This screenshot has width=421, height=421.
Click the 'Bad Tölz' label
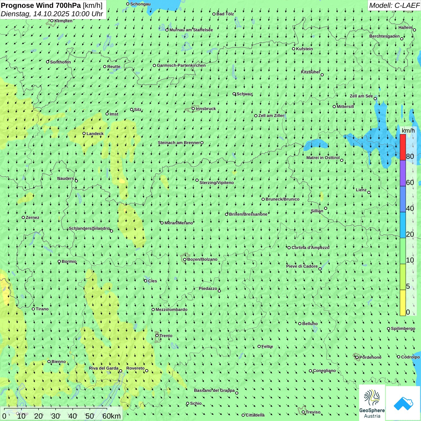[225, 14]
